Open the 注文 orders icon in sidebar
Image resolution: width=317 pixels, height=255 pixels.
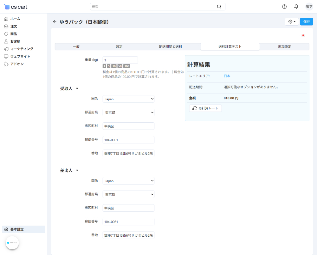6,26
